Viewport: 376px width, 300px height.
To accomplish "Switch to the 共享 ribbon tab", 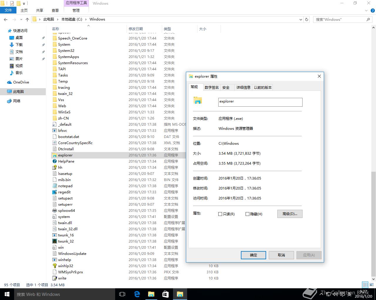I will (x=40, y=10).
